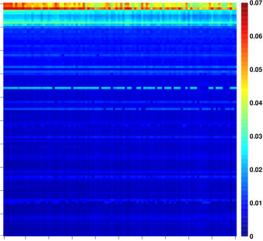Viewport: 263px width, 241px height.
Task: Click the wide light-cyan band near heatmap top
Action: point(120,15)
